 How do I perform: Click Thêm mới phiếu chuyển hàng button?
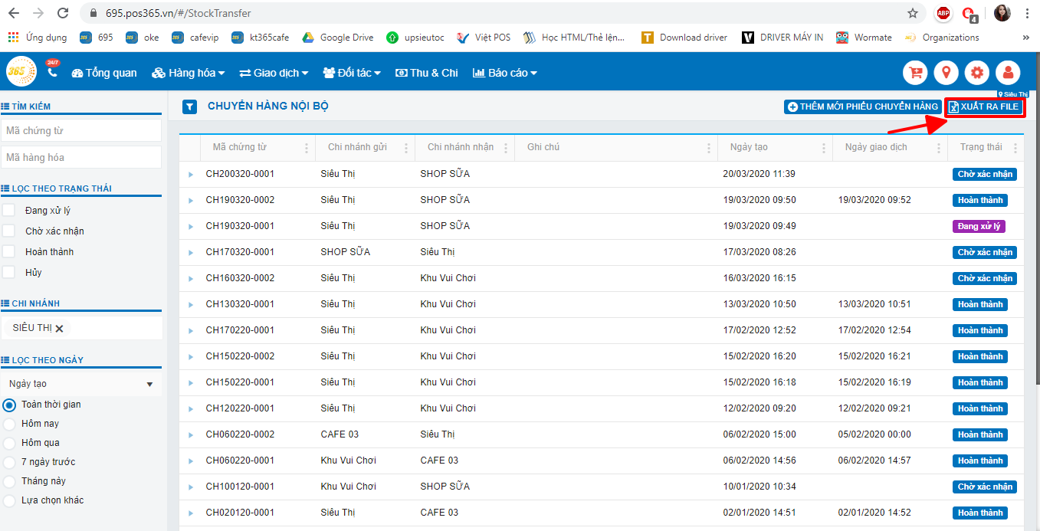pyautogui.click(x=862, y=107)
